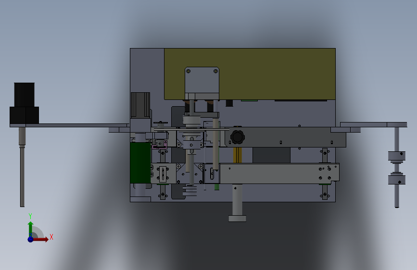The width and height of the screenshot is (417, 270).
Task: Select the long vertical rod below the black motor
Action: pos(22,176)
